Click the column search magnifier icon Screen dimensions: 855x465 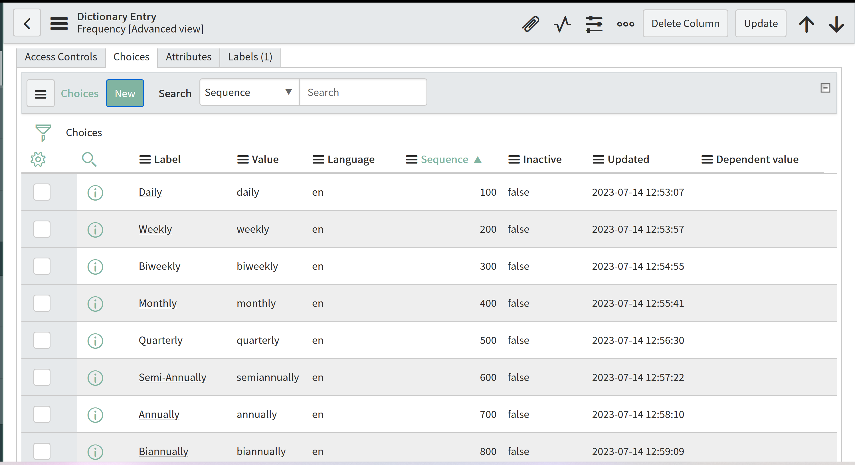pos(89,160)
